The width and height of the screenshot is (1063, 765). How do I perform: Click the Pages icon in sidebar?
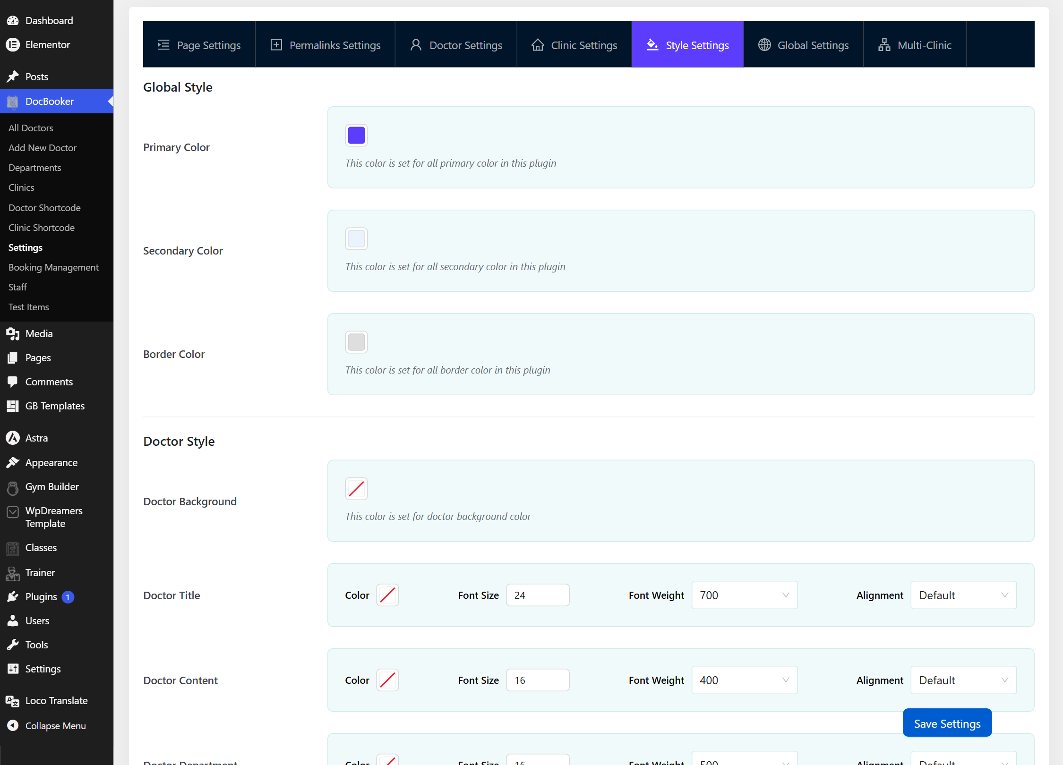click(x=13, y=357)
